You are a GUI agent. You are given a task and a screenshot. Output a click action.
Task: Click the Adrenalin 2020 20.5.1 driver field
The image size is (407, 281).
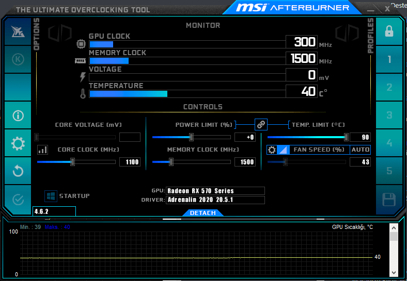tap(215, 200)
